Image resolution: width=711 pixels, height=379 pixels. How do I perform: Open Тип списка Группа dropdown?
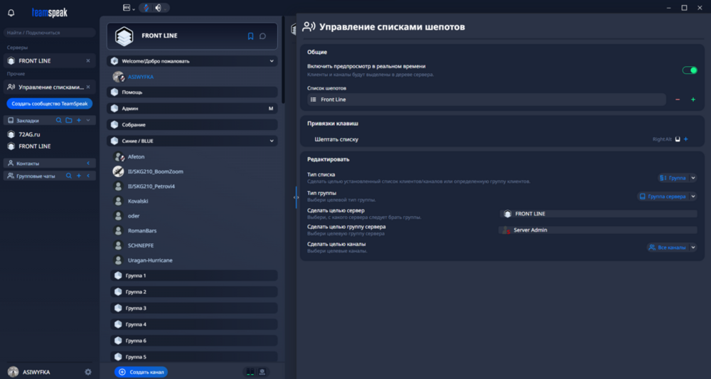coord(678,178)
